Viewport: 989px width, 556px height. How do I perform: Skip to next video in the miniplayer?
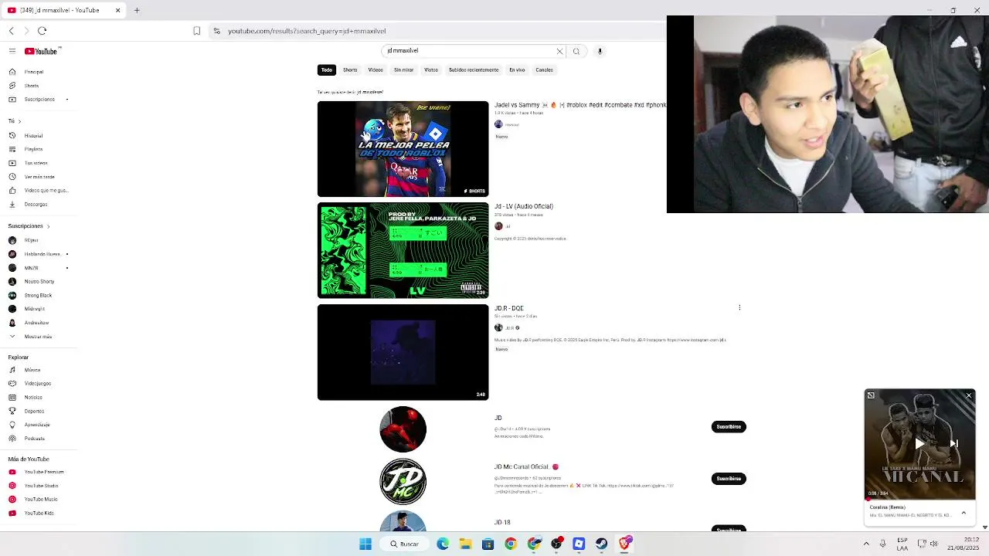pos(954,444)
